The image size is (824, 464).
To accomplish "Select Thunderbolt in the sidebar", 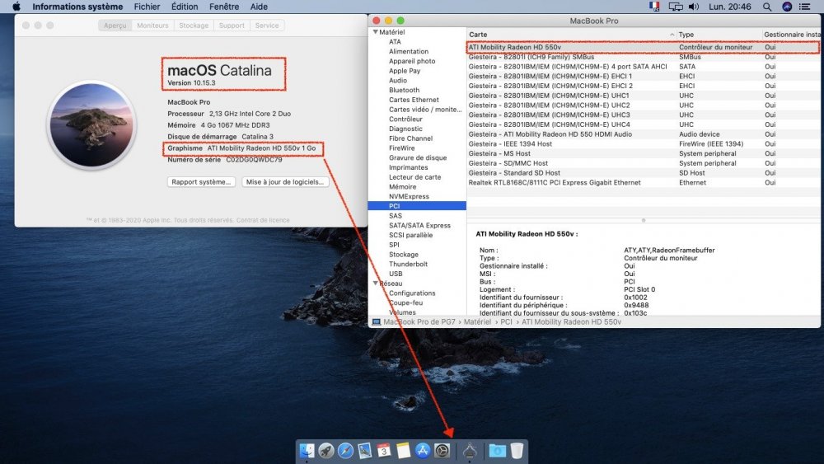I will tap(408, 264).
